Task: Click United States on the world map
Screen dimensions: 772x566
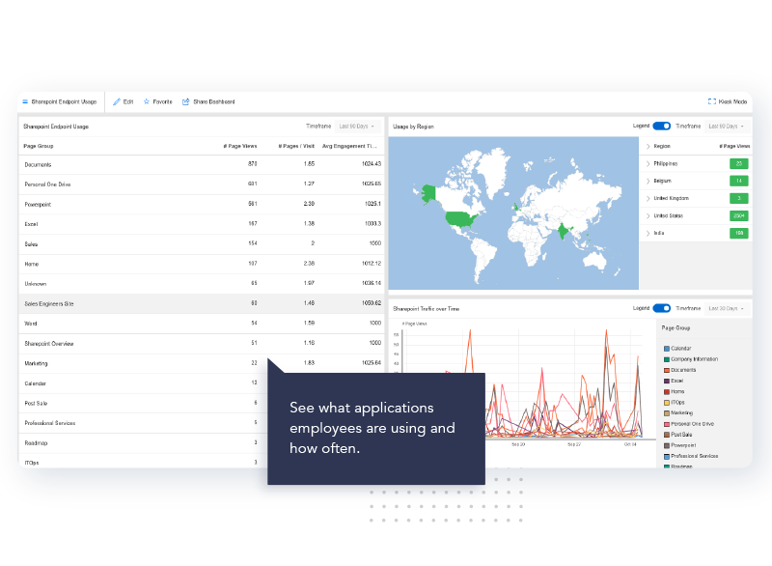Action: [x=460, y=218]
